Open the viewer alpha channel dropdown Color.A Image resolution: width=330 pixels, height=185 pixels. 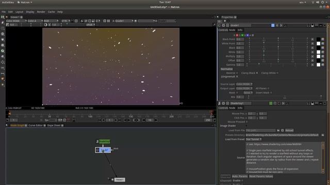click(35, 21)
